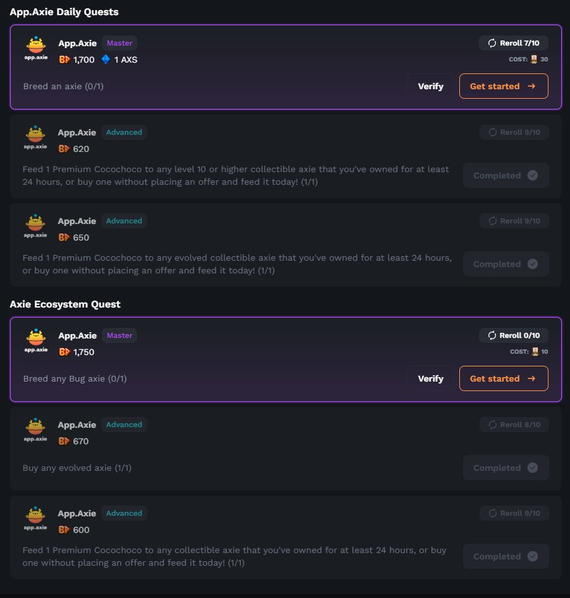The image size is (570, 598).
Task: Verify the Breed any Bug axie quest
Action: pyautogui.click(x=430, y=378)
